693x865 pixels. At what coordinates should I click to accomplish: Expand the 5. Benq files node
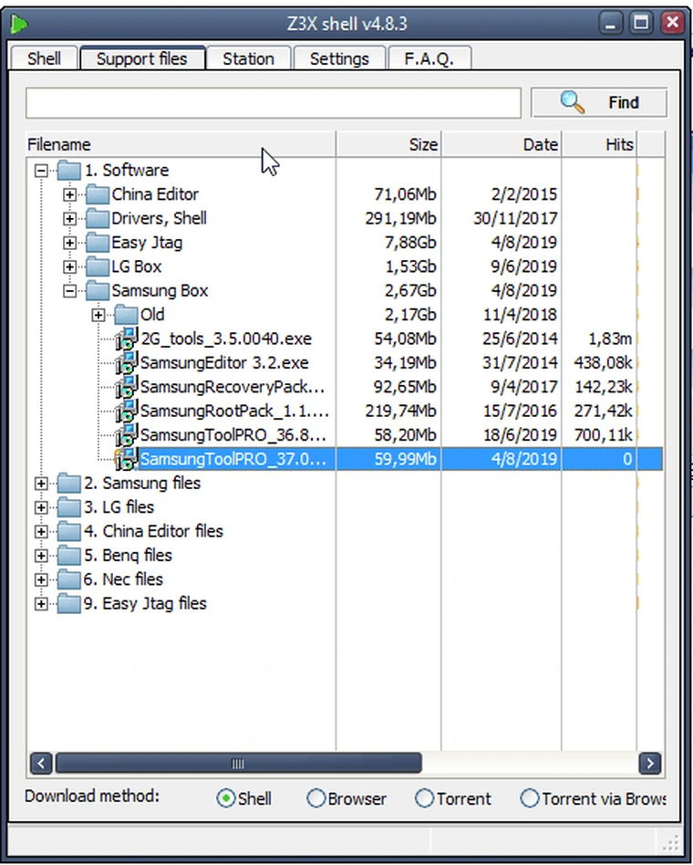(x=41, y=556)
